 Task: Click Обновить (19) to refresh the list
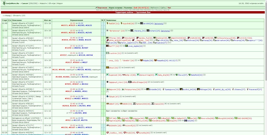pyautogui.click(x=19, y=16)
